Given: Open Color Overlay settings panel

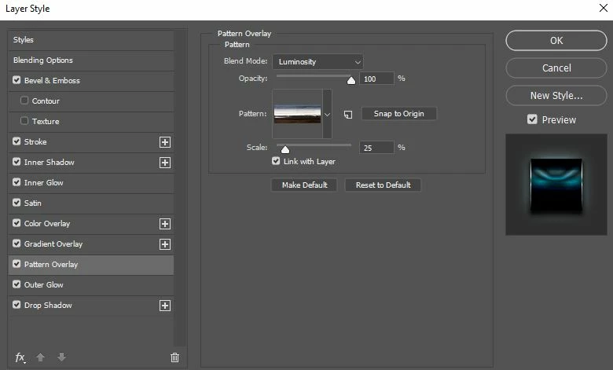Looking at the screenshot, I should 47,223.
